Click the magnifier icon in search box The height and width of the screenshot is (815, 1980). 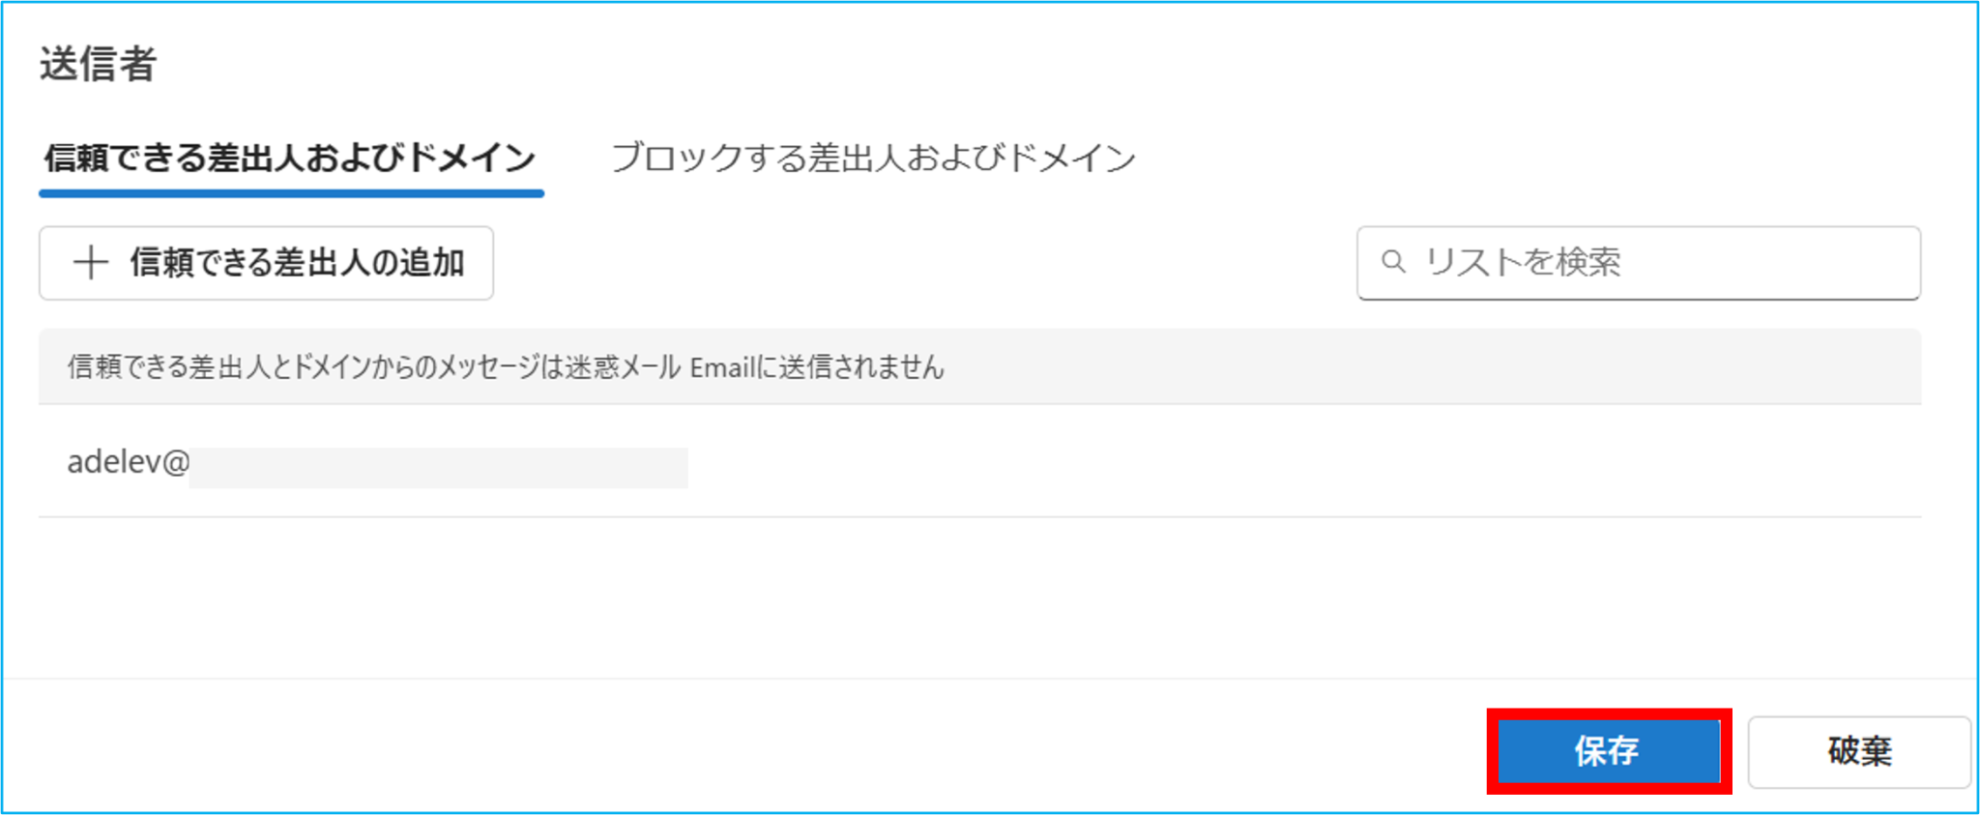click(x=1393, y=261)
